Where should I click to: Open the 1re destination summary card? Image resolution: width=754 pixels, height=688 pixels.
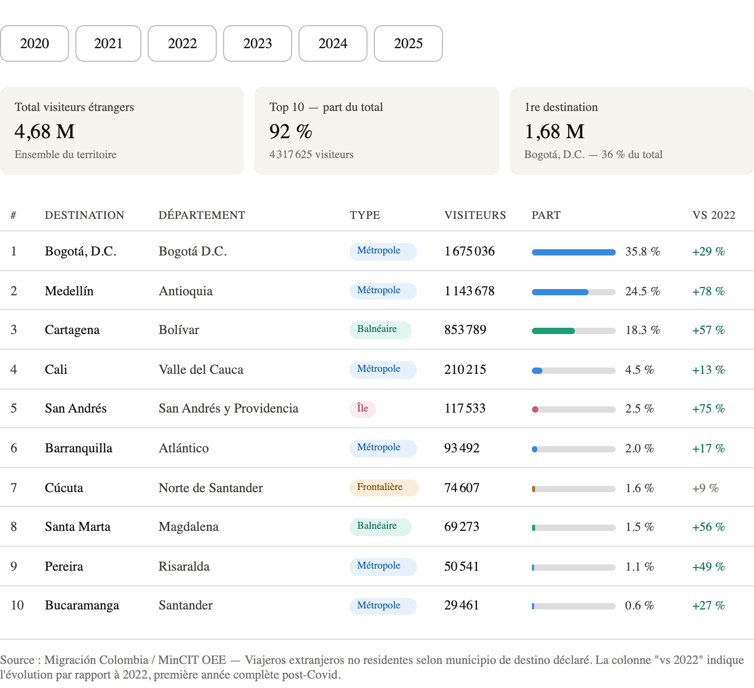coord(631,131)
